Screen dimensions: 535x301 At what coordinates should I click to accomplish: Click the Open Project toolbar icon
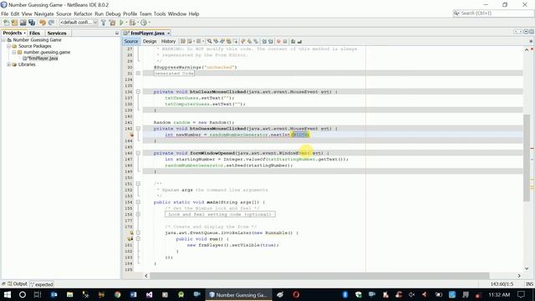(23, 23)
